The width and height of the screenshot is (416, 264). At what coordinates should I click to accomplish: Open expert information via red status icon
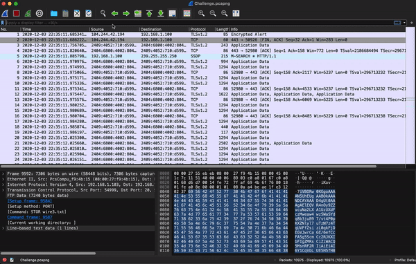click(5, 260)
